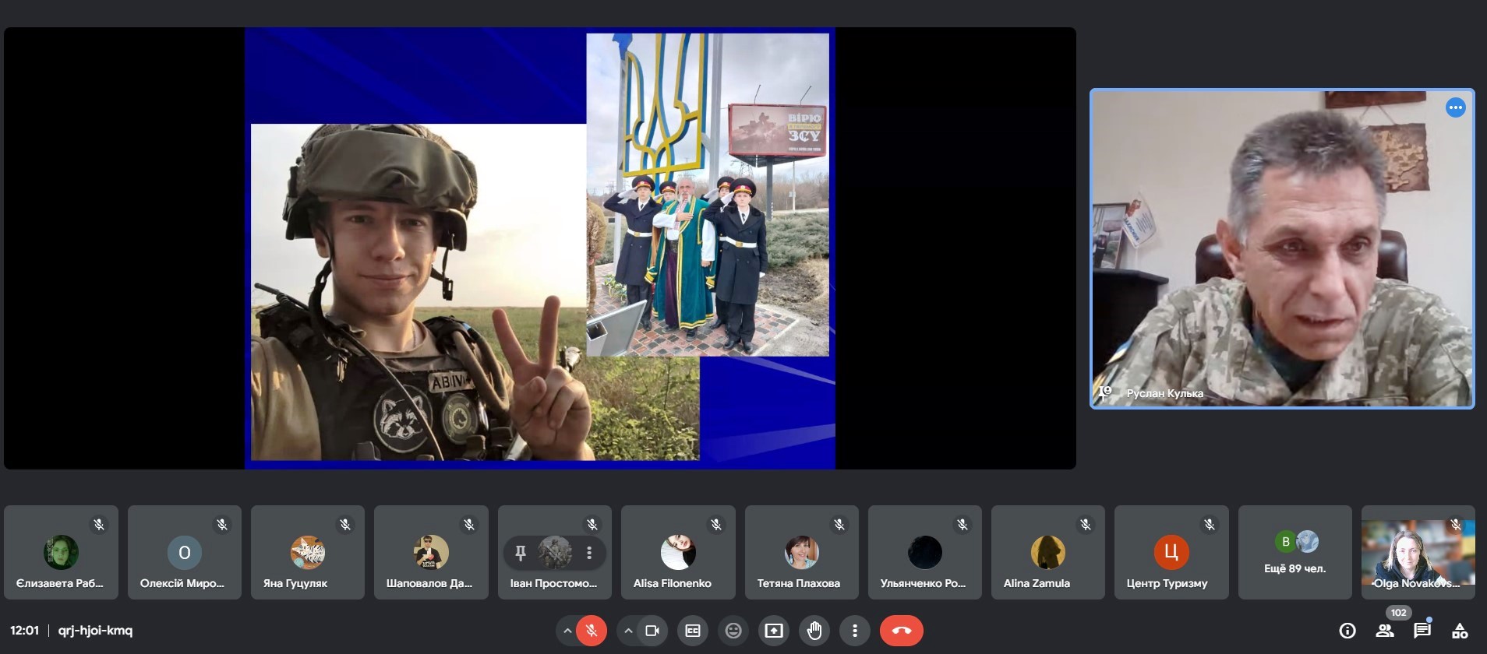The height and width of the screenshot is (654, 1487).
Task: Expand audio settings chevron beside microphone
Action: pos(567,631)
